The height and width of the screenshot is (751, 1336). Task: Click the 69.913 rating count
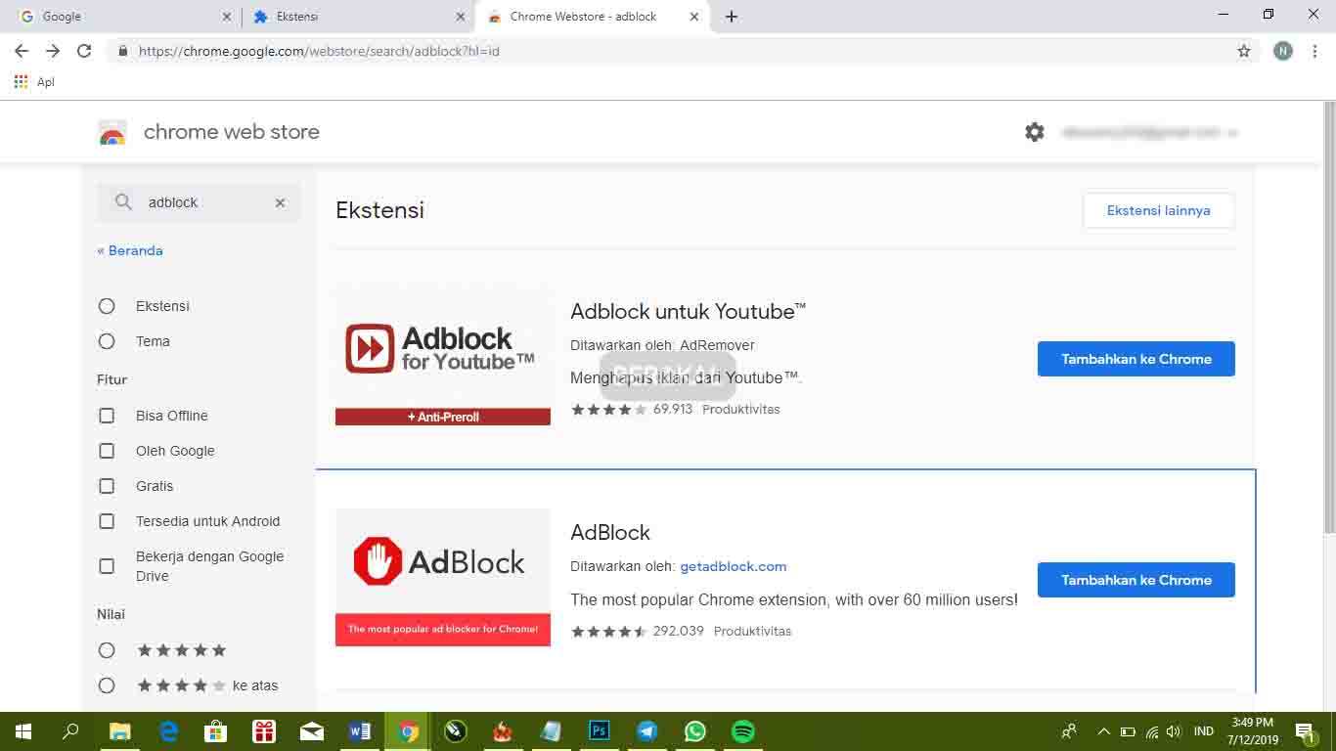[673, 409]
